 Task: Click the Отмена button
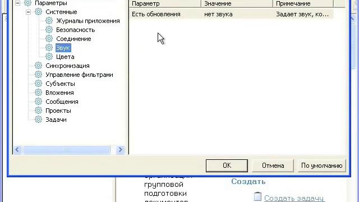coord(273,166)
